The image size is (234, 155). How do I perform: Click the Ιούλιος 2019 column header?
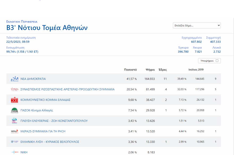point(195,70)
